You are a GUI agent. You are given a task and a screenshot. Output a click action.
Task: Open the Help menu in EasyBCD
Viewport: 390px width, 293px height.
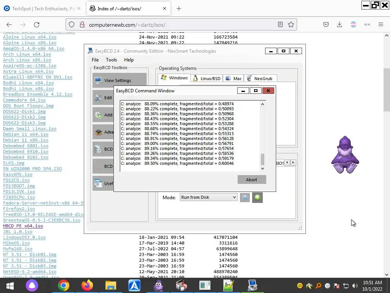click(x=129, y=60)
